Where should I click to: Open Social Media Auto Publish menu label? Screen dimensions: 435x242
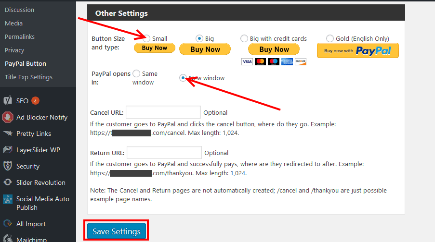(x=43, y=203)
